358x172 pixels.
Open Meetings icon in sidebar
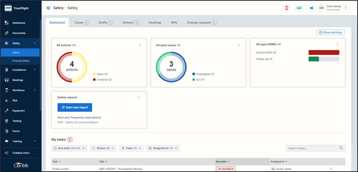tap(6, 80)
